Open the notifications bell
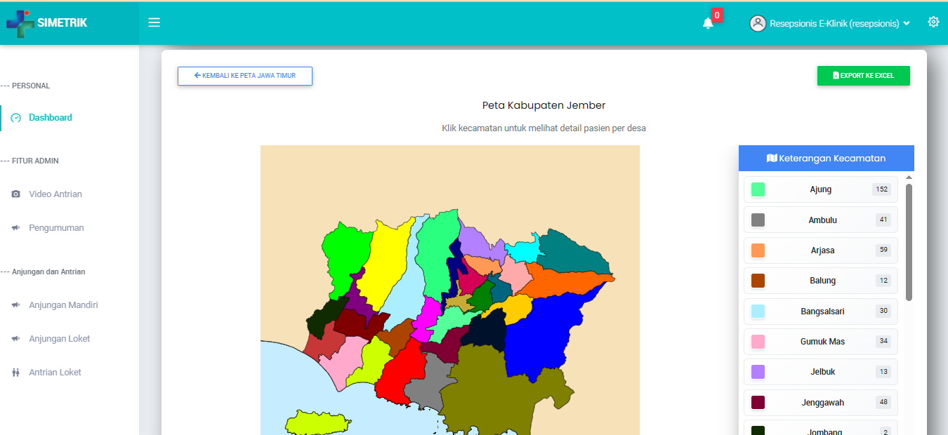The width and height of the screenshot is (948, 435). [x=708, y=23]
